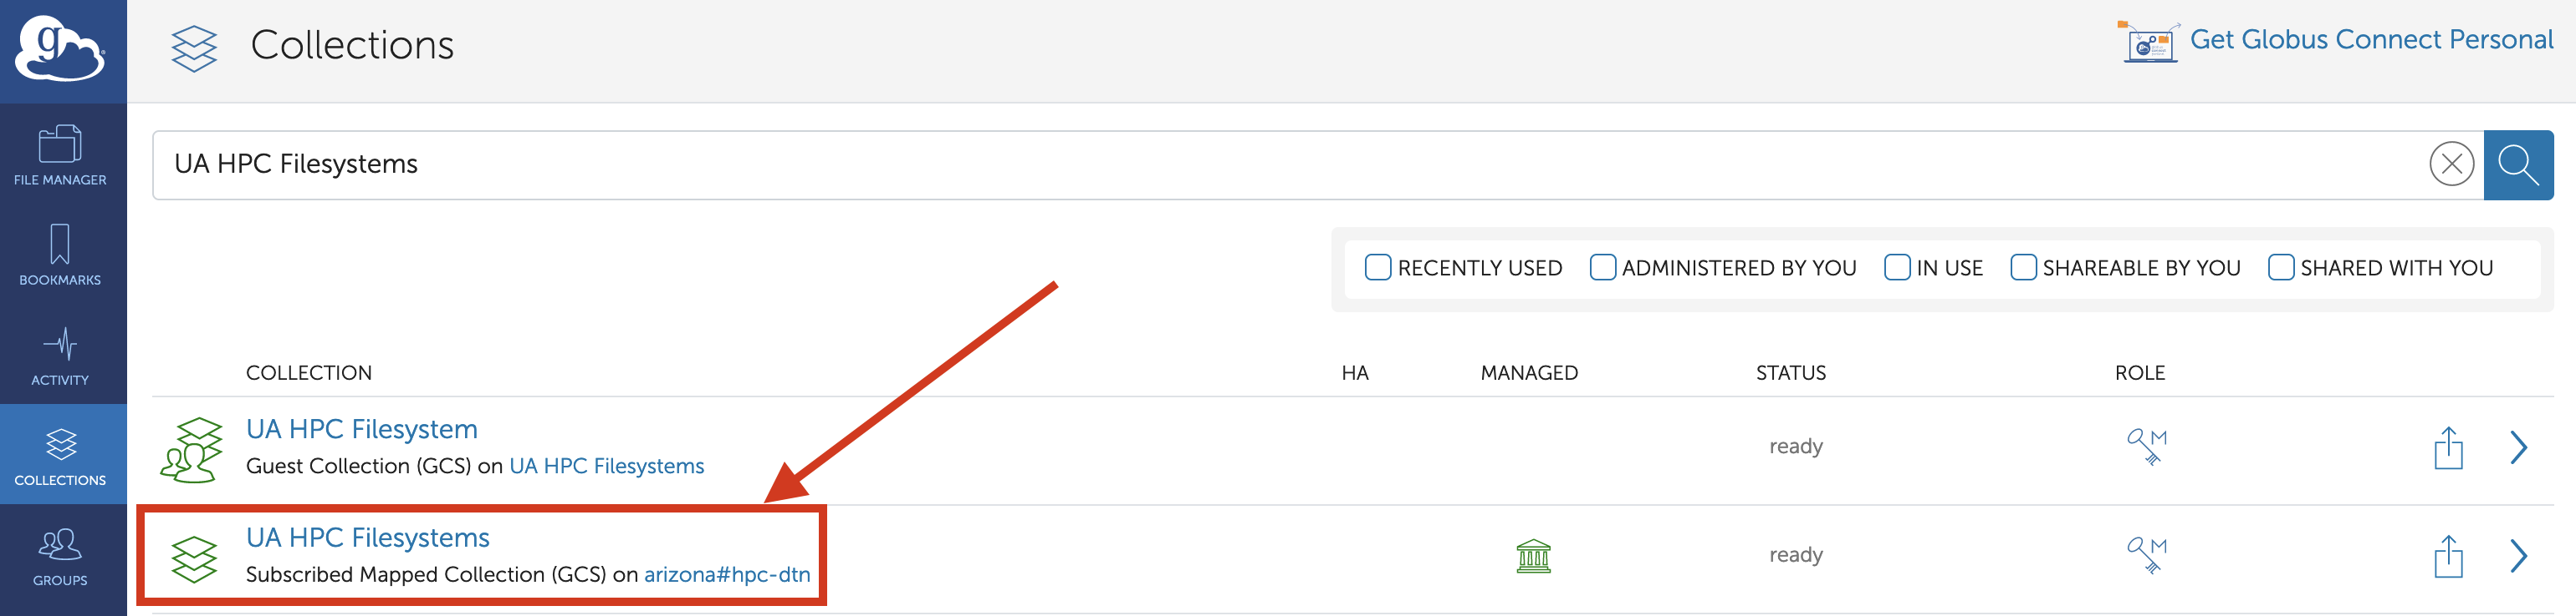Toggle the In Use filter checkbox
This screenshot has height=616, width=2576.
pyautogui.click(x=1896, y=268)
